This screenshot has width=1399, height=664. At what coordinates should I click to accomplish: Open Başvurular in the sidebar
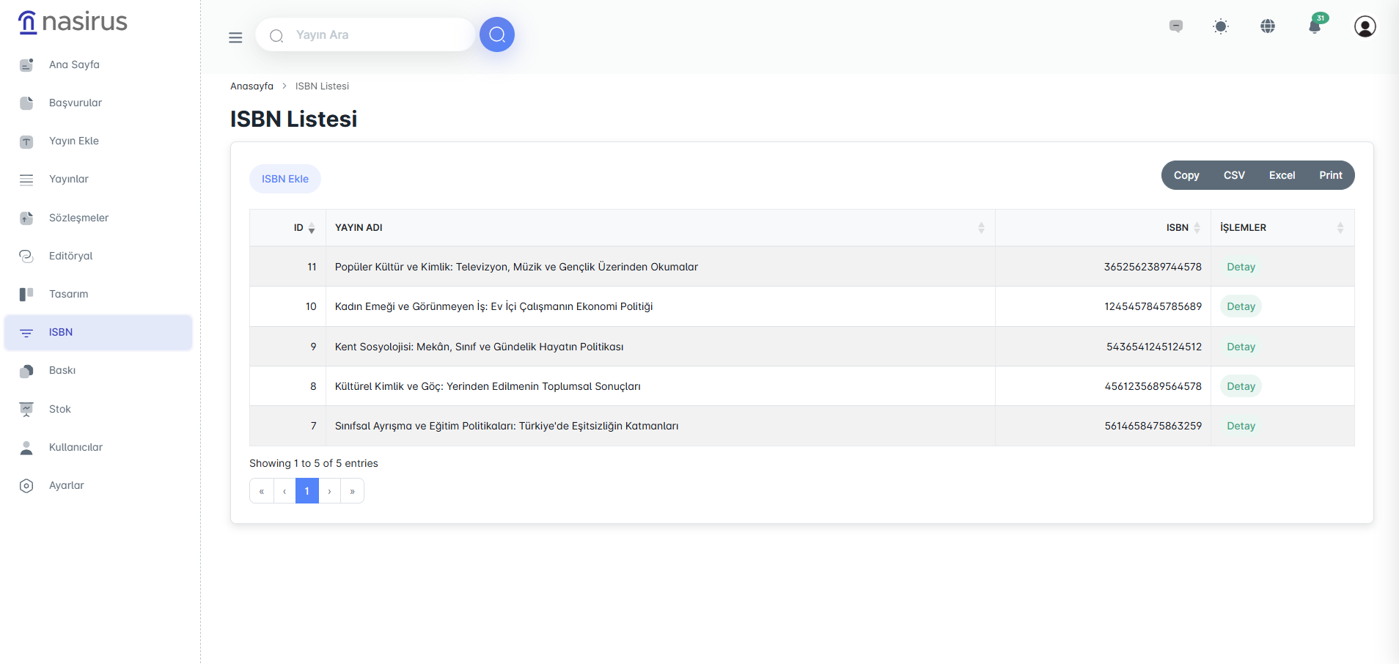pos(76,103)
